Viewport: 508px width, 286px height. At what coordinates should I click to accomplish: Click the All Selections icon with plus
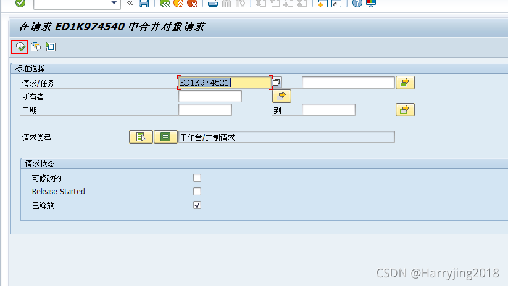pos(51,47)
